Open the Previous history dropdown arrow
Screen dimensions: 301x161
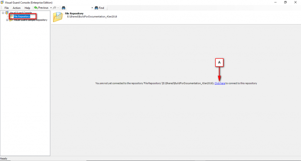point(51,8)
